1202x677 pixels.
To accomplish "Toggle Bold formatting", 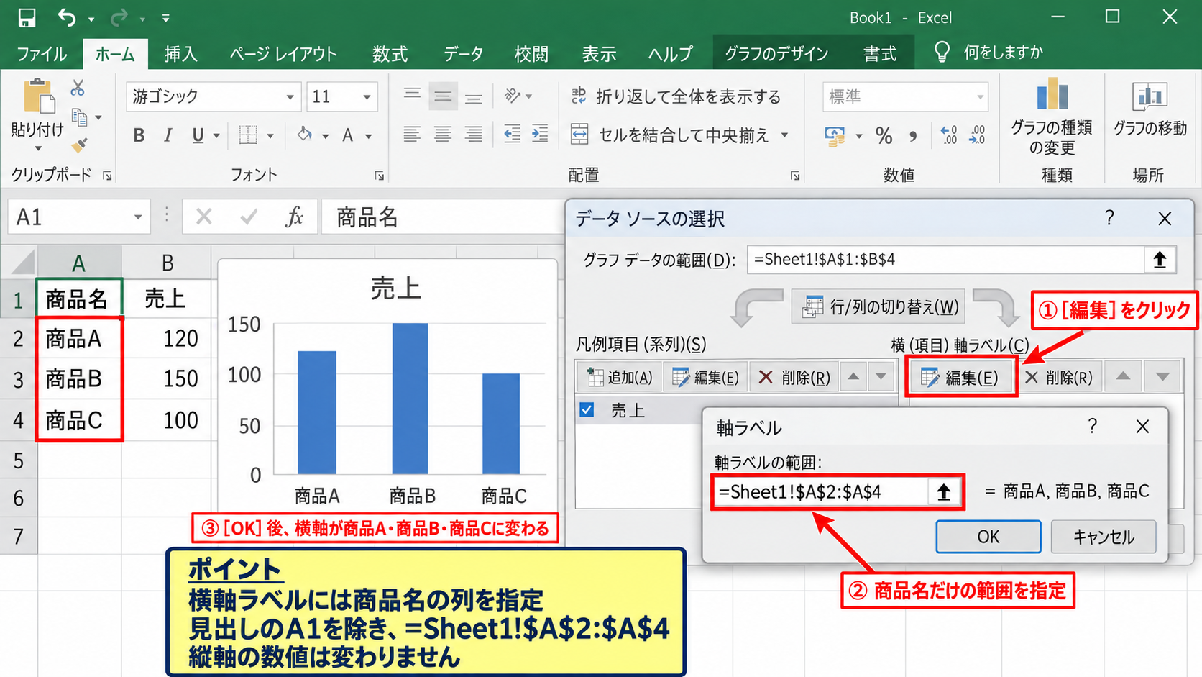I will click(x=139, y=135).
